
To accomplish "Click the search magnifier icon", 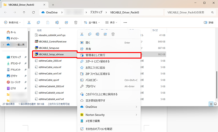I will tap(212, 13).
